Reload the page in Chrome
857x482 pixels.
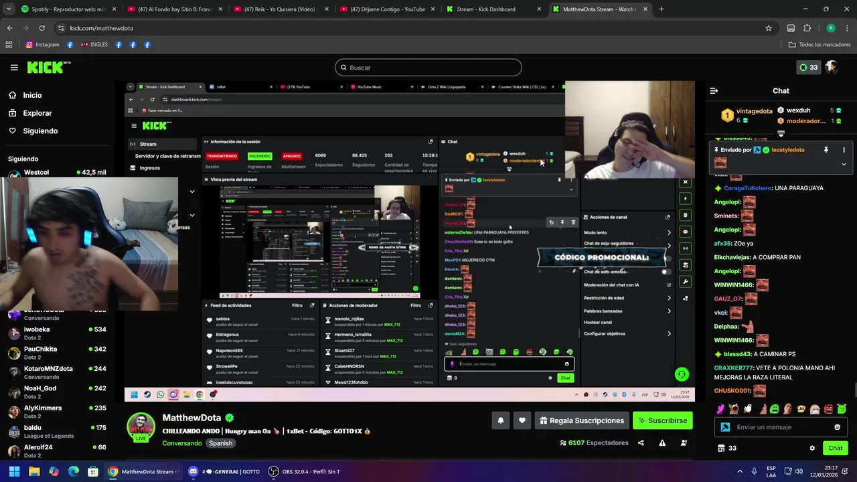coord(42,28)
